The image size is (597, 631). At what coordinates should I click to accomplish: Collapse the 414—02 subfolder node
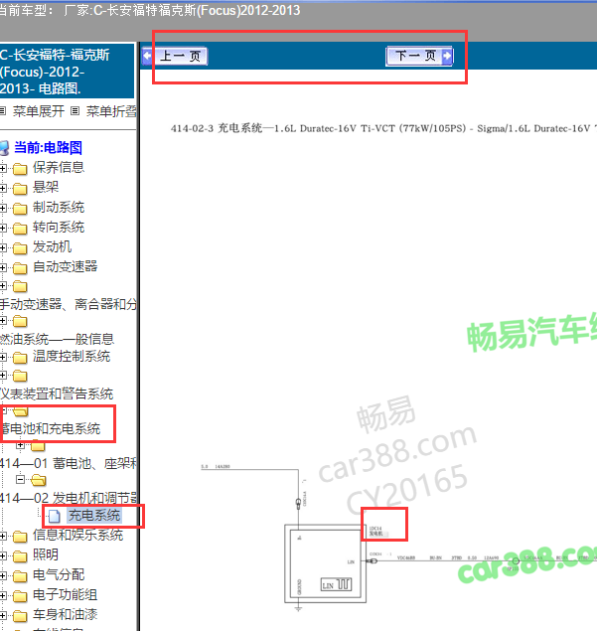(21, 479)
